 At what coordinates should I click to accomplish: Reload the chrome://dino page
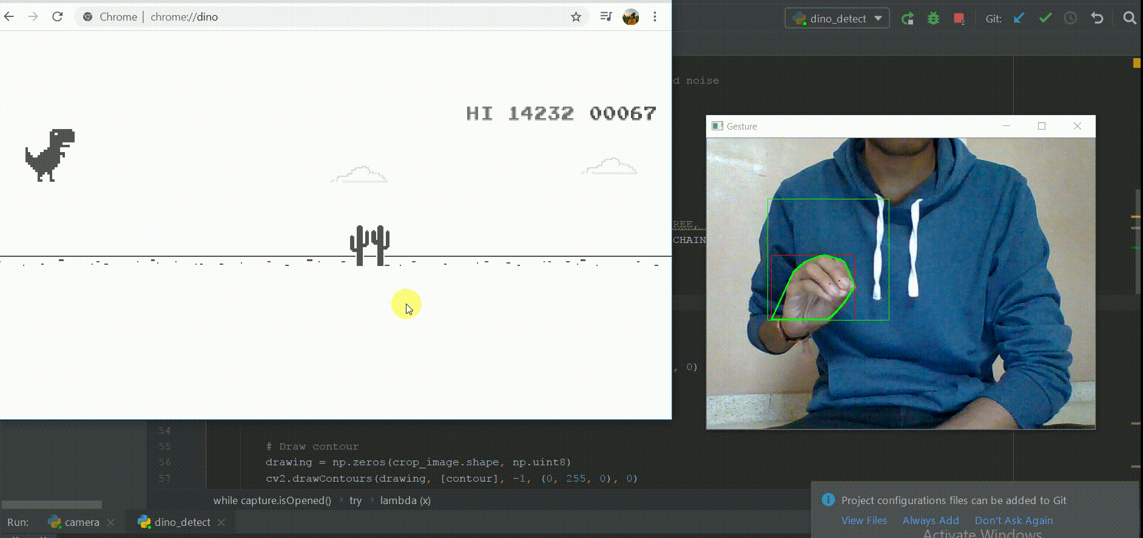point(58,17)
